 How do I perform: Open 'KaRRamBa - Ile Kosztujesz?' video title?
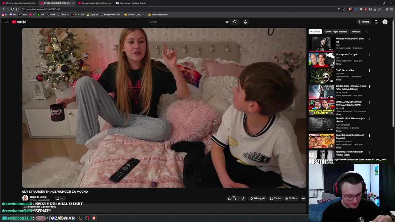(349, 153)
